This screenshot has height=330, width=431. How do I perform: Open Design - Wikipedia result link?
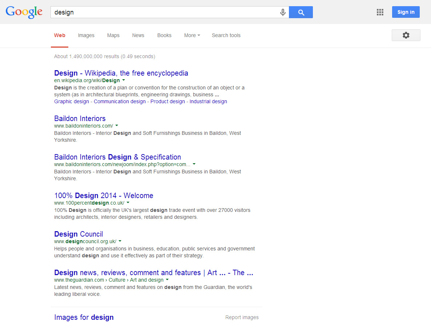click(x=121, y=73)
